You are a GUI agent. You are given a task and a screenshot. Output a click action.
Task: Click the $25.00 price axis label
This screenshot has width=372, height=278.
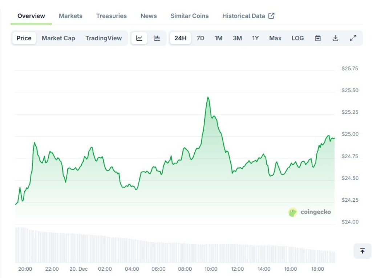pyautogui.click(x=350, y=134)
